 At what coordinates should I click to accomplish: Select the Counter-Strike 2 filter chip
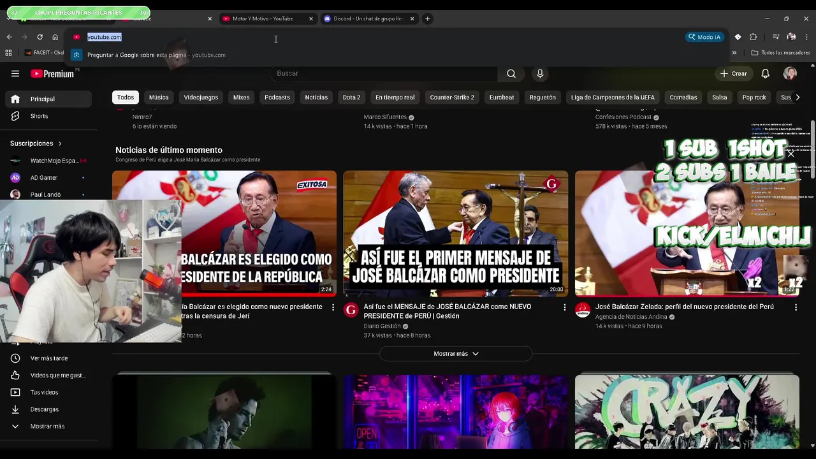[452, 98]
